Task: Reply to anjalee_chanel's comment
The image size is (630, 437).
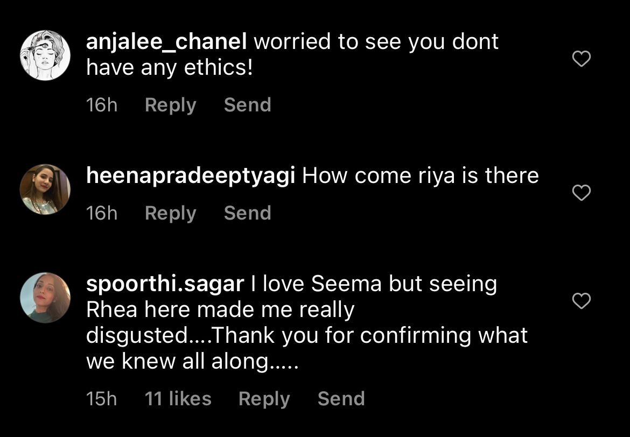Action: click(x=170, y=105)
